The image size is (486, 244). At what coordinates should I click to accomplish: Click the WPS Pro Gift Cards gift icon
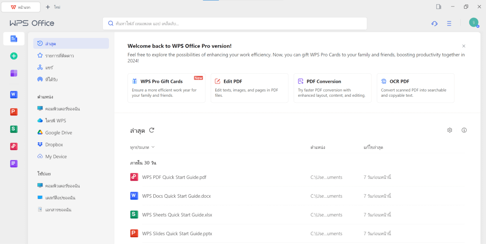(134, 81)
